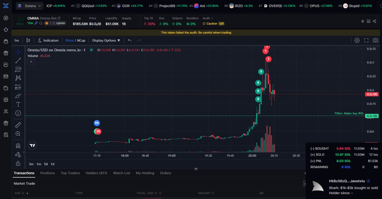Click the Caution 5/6 audit badge
Image resolution: width=382 pixels, height=199 pixels.
(213, 23)
